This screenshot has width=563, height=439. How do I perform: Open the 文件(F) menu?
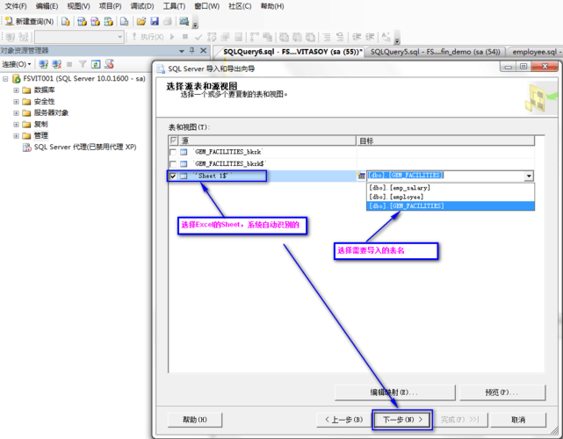pos(16,6)
